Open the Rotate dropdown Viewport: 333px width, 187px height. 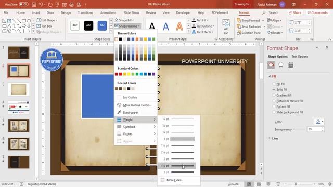(275, 33)
